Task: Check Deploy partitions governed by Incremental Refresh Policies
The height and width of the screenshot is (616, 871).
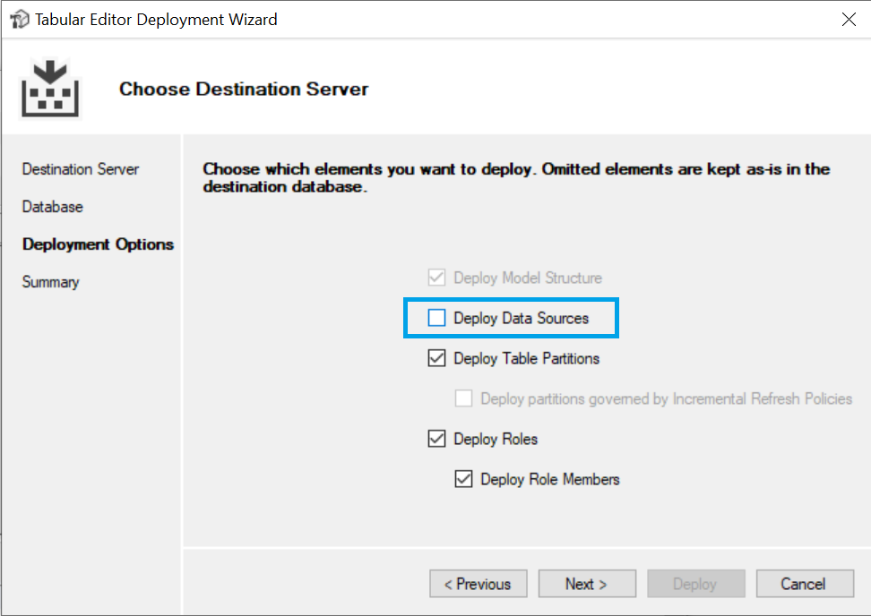Action: 463,398
